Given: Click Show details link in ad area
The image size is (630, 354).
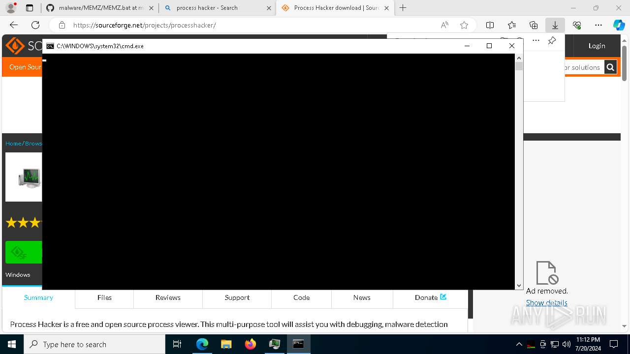Looking at the screenshot, I should coord(546,303).
